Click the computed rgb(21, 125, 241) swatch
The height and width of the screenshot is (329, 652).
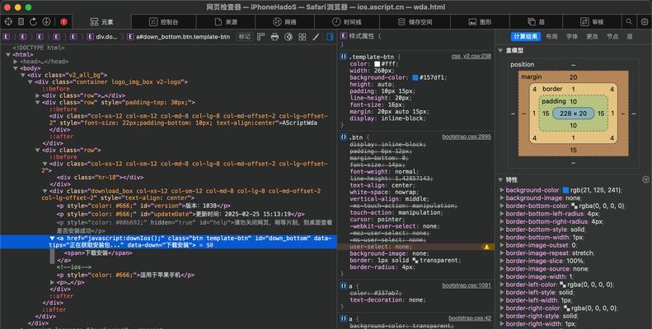(x=565, y=190)
